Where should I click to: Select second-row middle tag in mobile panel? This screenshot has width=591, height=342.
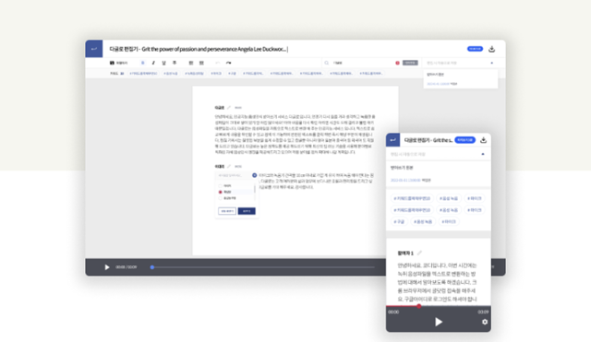point(449,210)
